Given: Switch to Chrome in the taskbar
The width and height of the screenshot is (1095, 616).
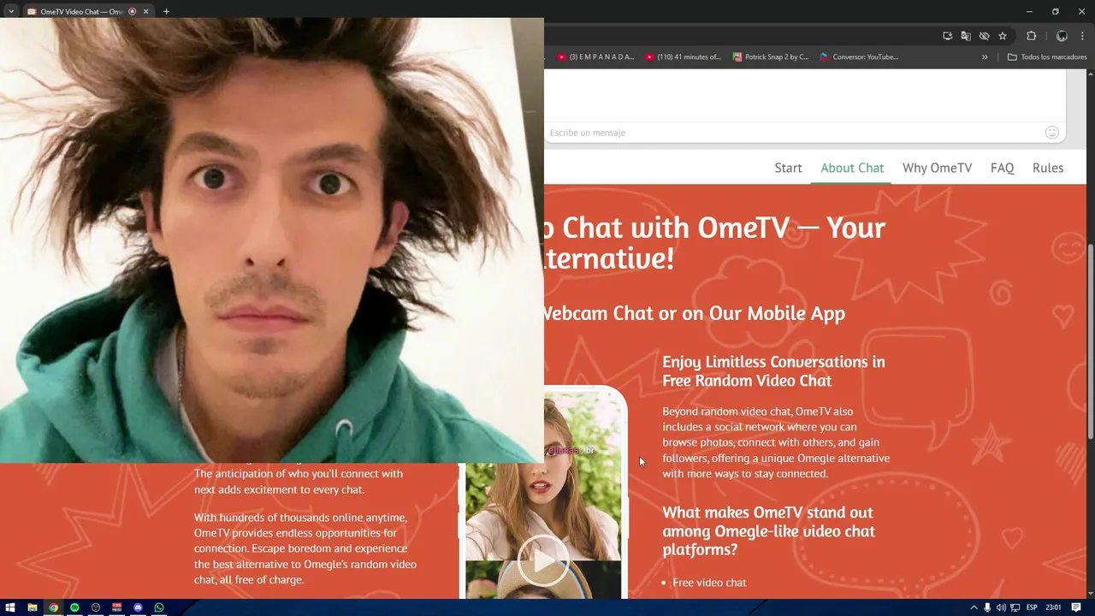Looking at the screenshot, I should (53, 607).
